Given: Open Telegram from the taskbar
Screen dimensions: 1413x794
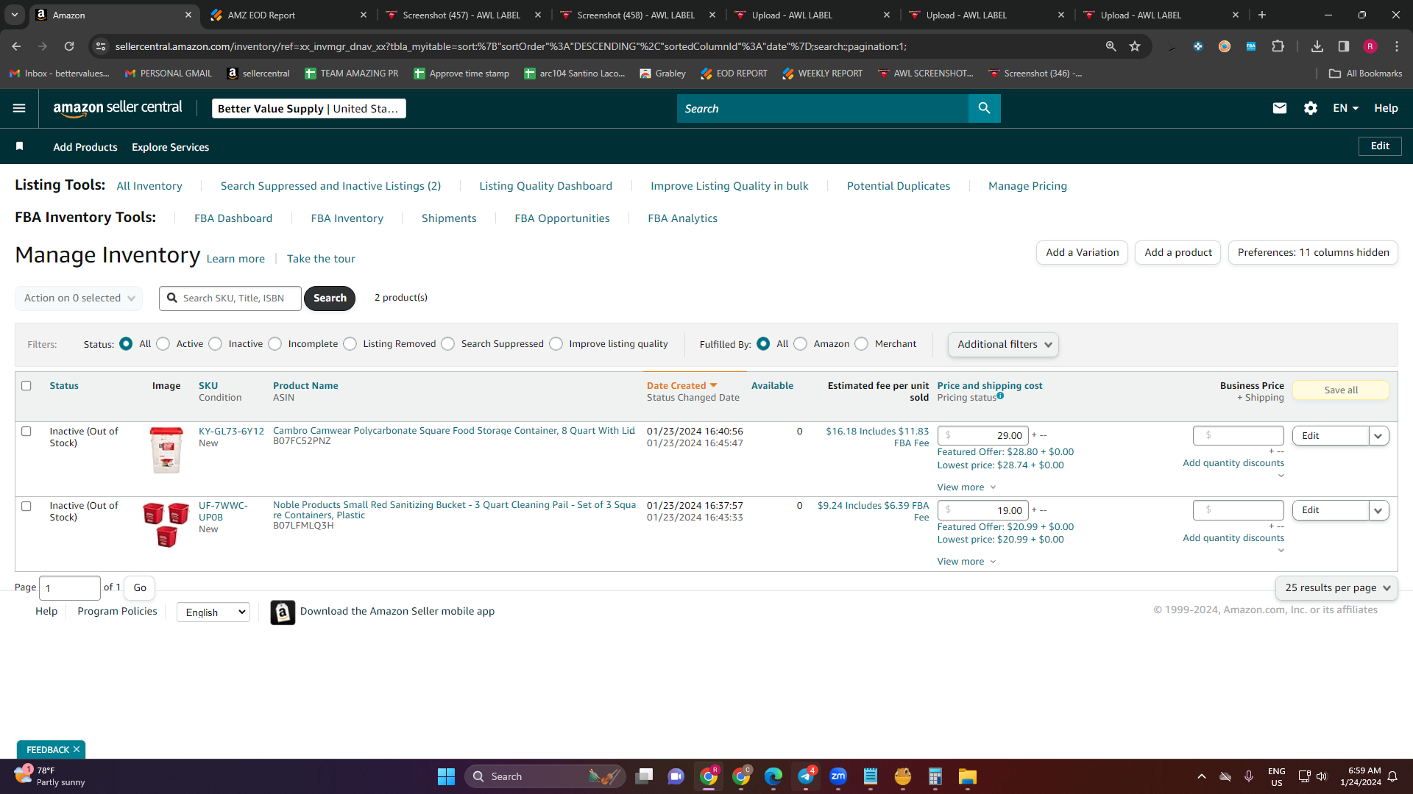Looking at the screenshot, I should tap(806, 776).
